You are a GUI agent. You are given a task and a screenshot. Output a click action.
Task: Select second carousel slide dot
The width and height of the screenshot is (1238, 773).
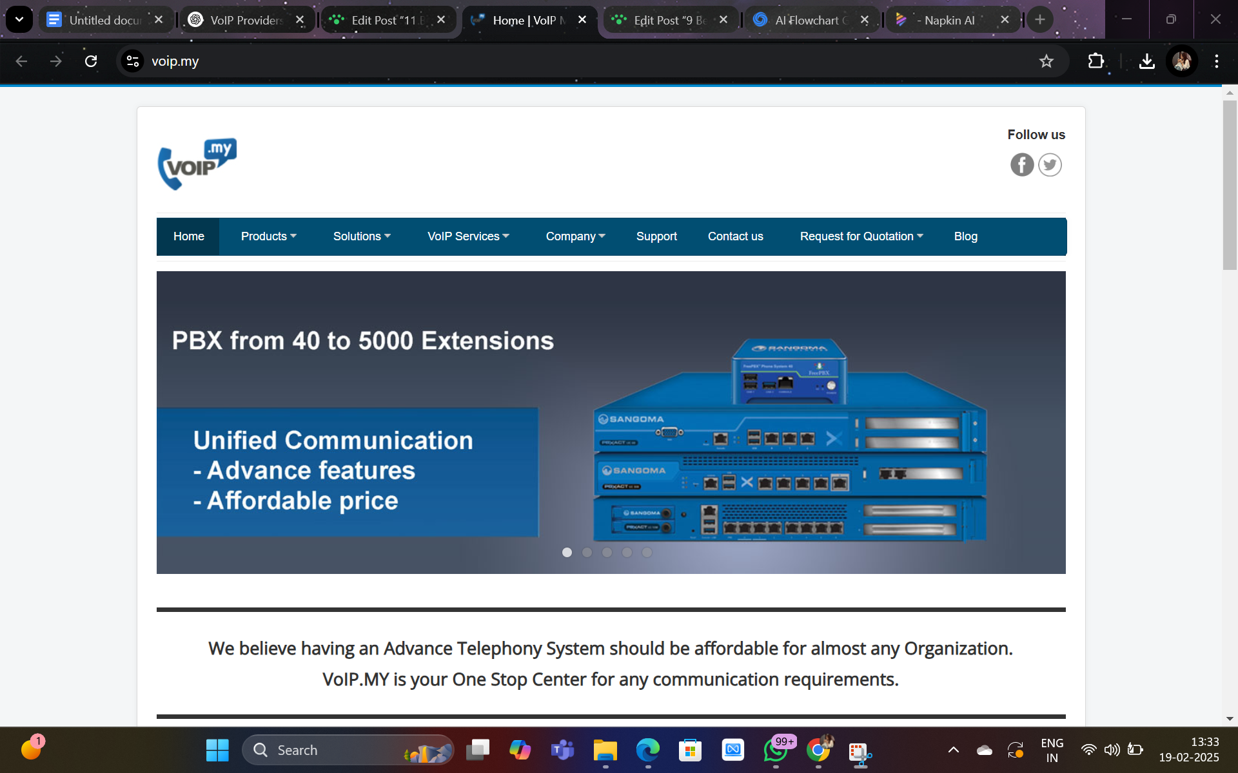(587, 553)
